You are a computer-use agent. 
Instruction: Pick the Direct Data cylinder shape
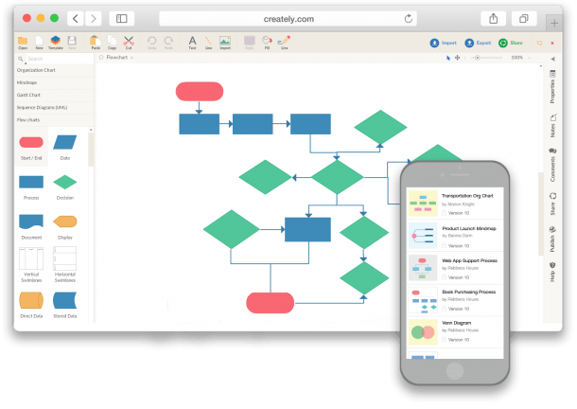click(x=31, y=300)
